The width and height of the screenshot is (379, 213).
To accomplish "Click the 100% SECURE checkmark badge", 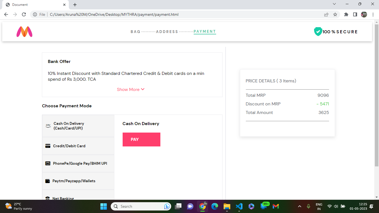I will pos(318,32).
